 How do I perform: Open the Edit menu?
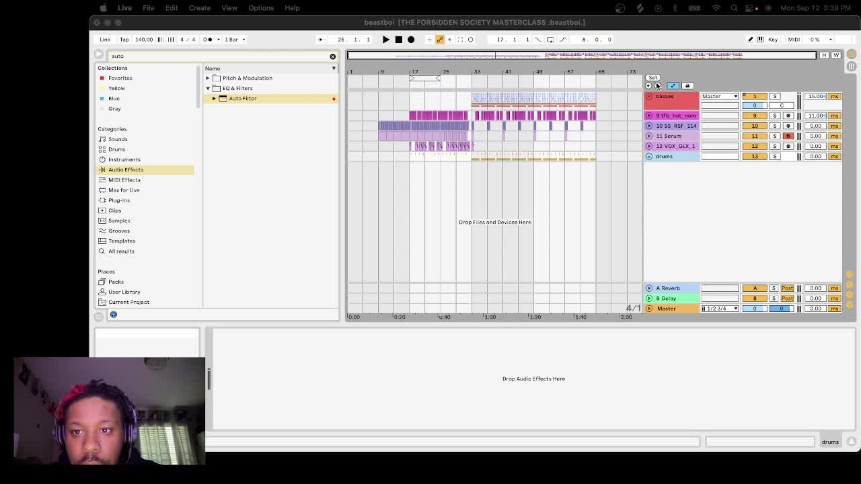pos(172,8)
